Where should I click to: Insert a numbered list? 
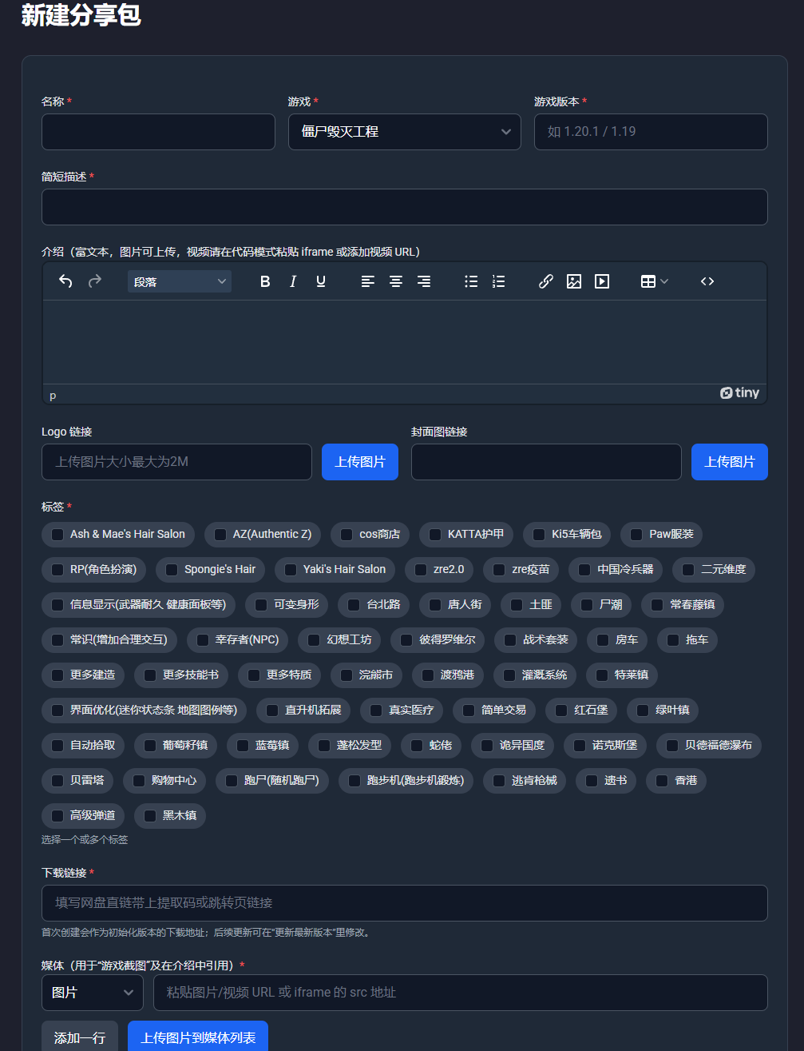click(x=499, y=281)
